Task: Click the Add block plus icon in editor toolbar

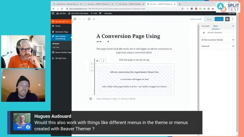Action: coord(75,19)
